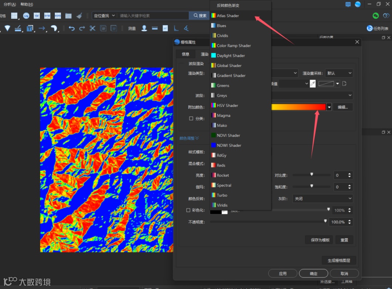Click the redo arrow in the toolbar

coord(82,28)
